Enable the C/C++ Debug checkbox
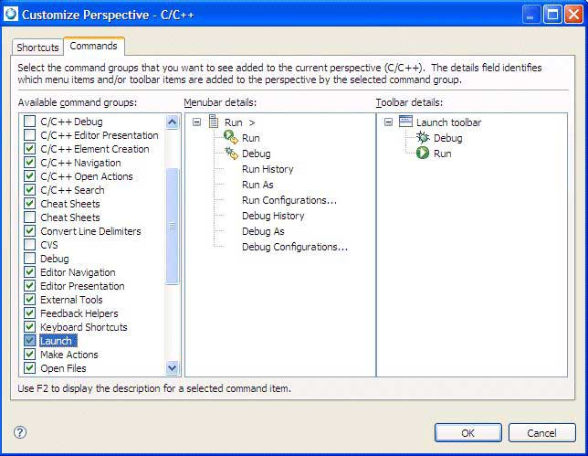Image resolution: width=588 pixels, height=456 pixels. (30, 122)
